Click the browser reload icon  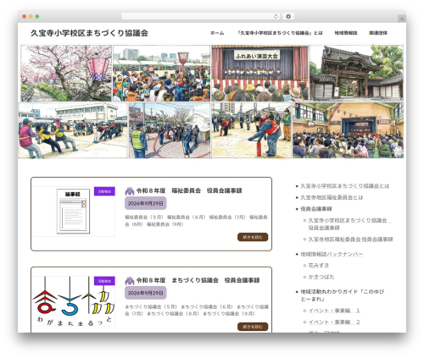(276, 16)
